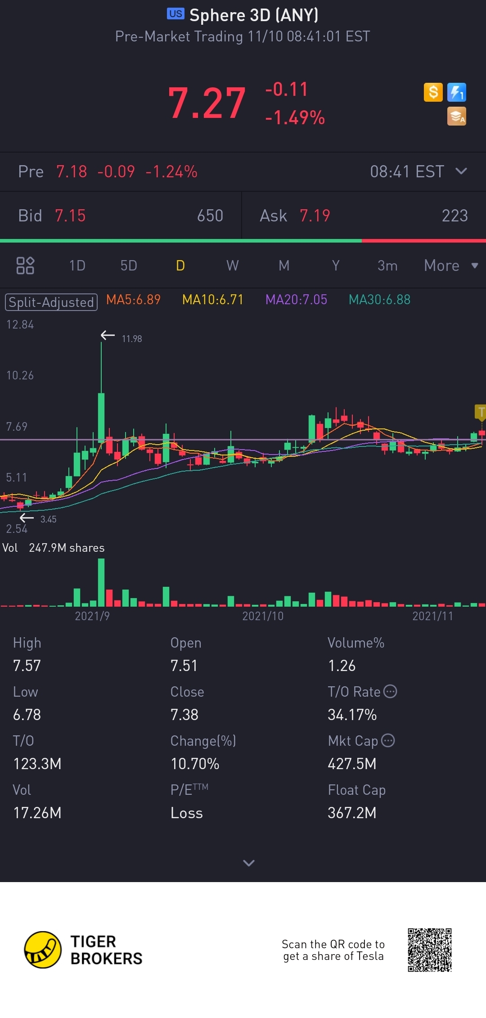This screenshot has height=1018, width=486.
Task: Tap the 2021/10 date axis label
Action: click(263, 616)
